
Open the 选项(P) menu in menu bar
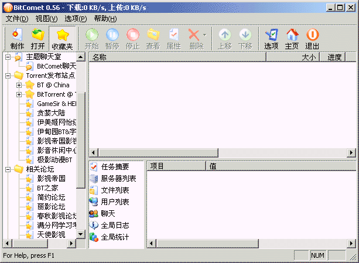point(76,19)
